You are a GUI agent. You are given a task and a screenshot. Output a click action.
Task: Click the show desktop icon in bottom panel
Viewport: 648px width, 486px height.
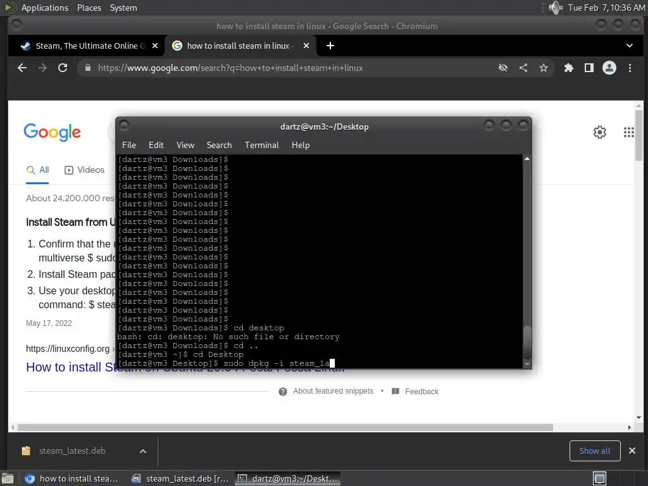pos(8,479)
